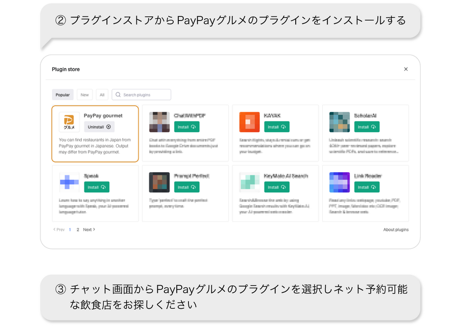The width and height of the screenshot is (456, 327).
Task: Go to the Next plugins page
Action: pos(89,230)
